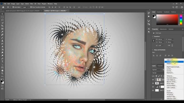This screenshot has height=103, width=184.
Task: Open the Layer menu
Action: [18, 4]
